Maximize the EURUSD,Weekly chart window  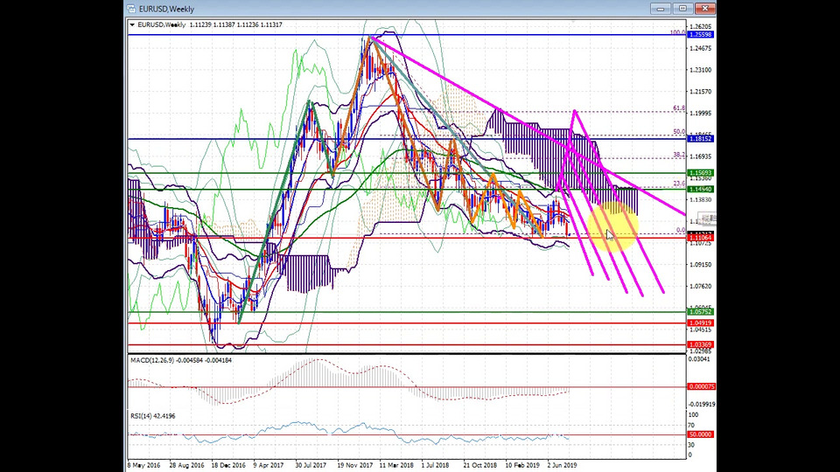click(682, 9)
